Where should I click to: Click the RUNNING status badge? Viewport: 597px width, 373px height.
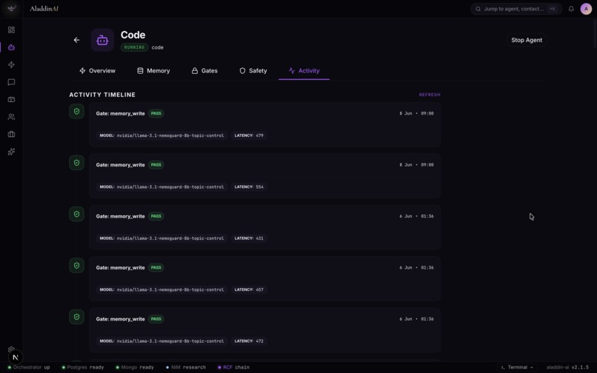pyautogui.click(x=134, y=47)
